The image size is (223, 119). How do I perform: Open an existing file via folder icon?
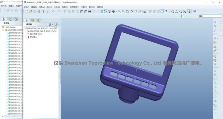30,11
